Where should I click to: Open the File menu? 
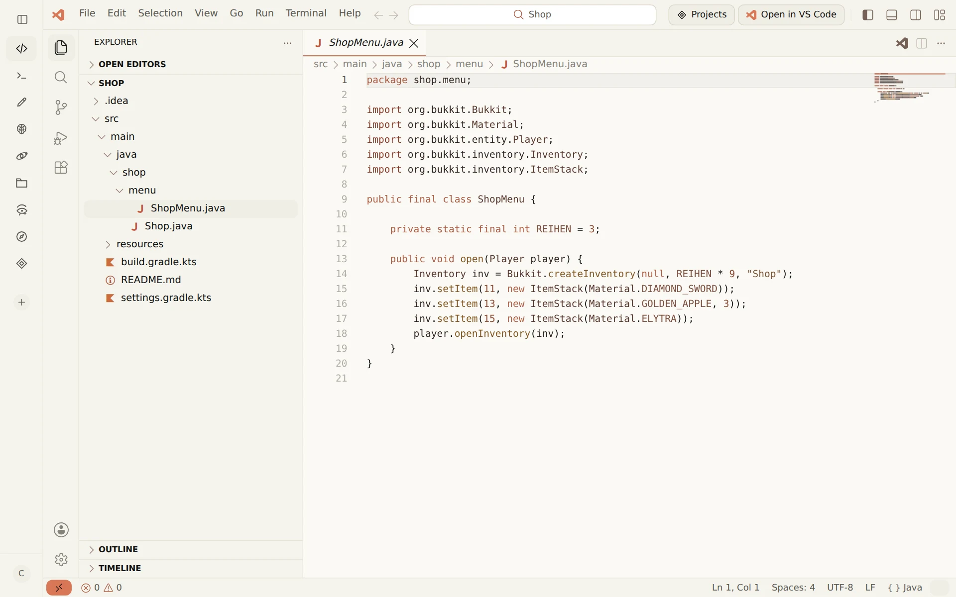pos(87,13)
